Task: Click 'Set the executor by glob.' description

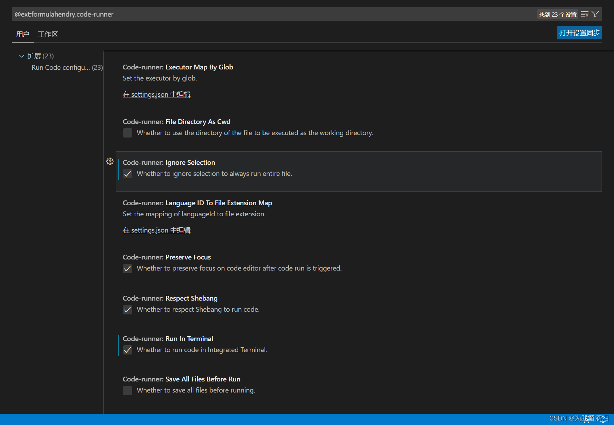Action: pyautogui.click(x=160, y=78)
